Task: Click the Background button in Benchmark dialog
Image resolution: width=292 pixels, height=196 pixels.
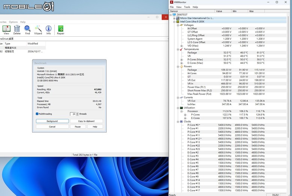Action: 52,121
